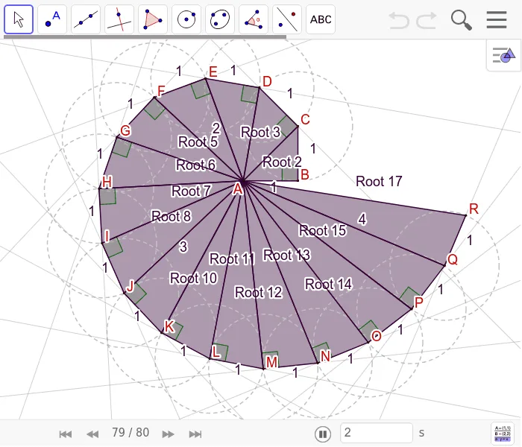Click point C label
The height and width of the screenshot is (447, 522).
click(305, 120)
